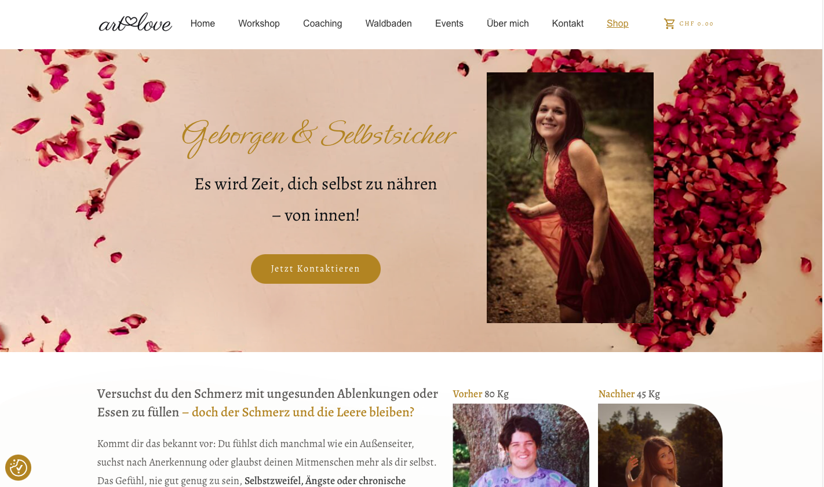Image resolution: width=824 pixels, height=487 pixels.
Task: Open the Workshop menu item
Action: point(259,24)
